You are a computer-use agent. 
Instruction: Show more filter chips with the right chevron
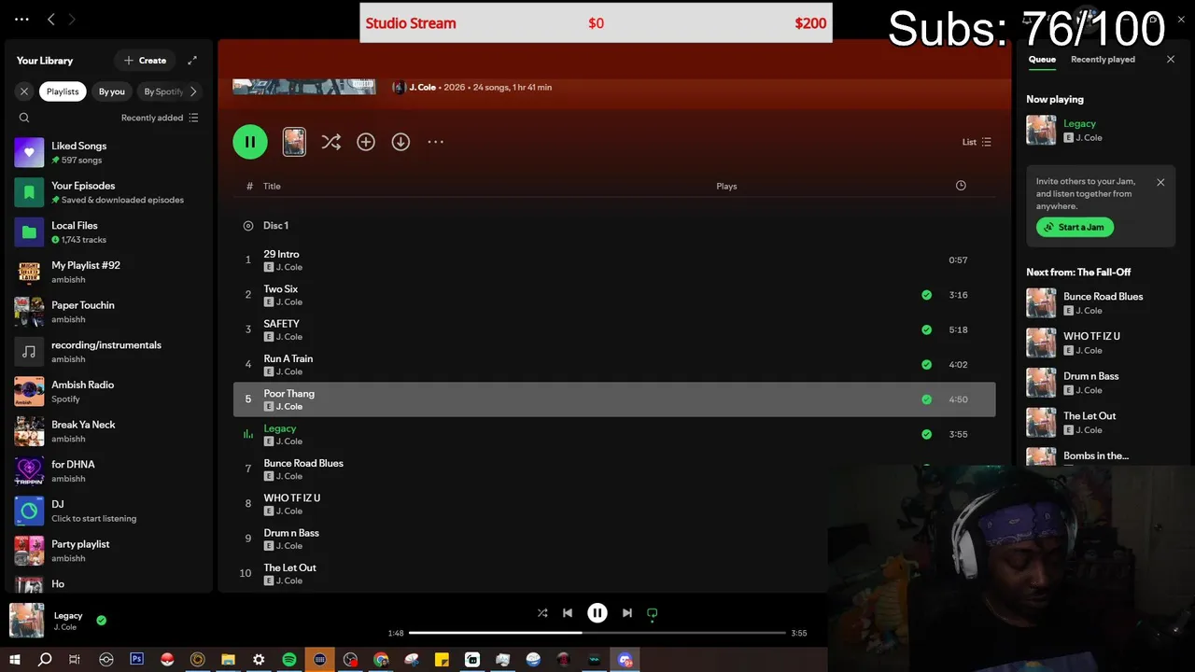coord(193,91)
